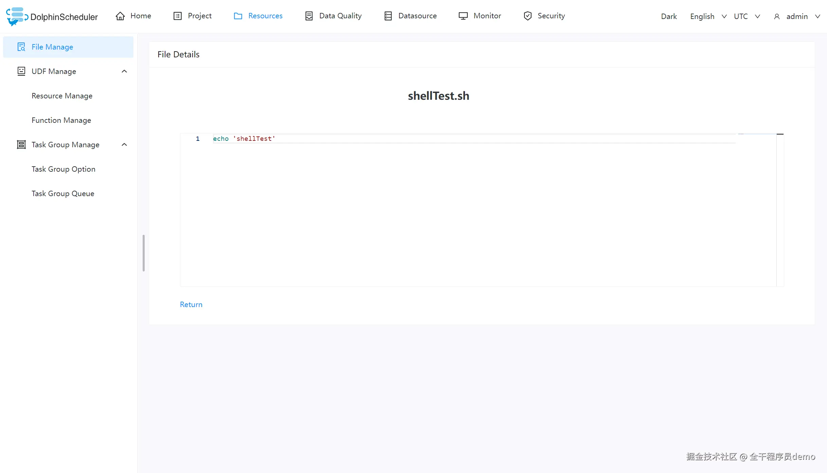Open Resource Manage in sidebar
This screenshot has width=827, height=473.
point(62,96)
